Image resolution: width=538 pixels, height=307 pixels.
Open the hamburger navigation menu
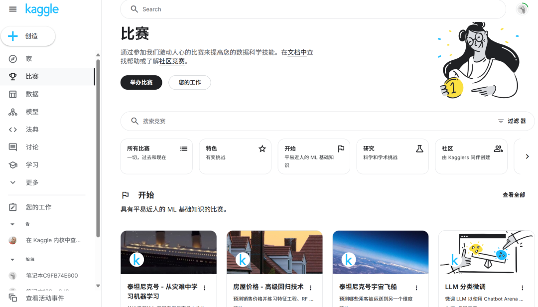12,9
